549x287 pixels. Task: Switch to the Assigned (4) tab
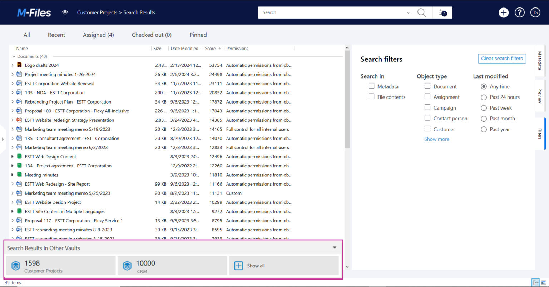(98, 35)
